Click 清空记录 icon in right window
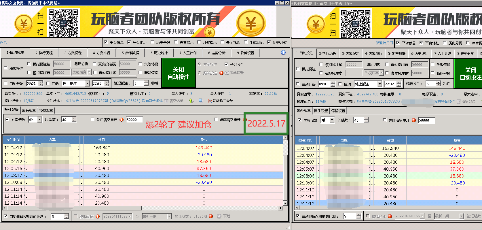Screen dimensions: 482x230 pos(459,101)
